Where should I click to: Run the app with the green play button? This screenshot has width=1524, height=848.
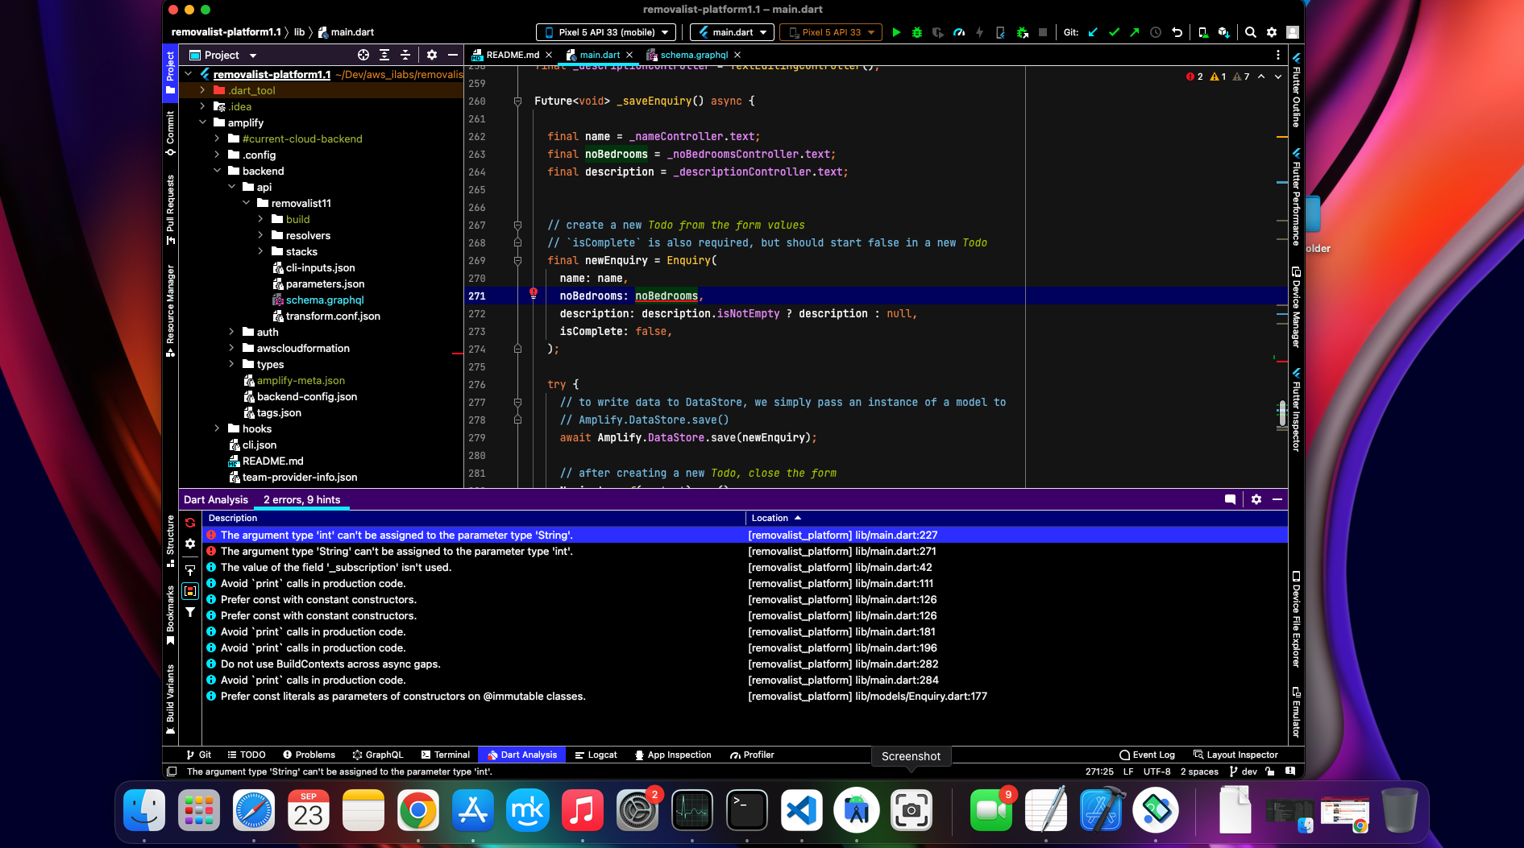[x=896, y=32]
